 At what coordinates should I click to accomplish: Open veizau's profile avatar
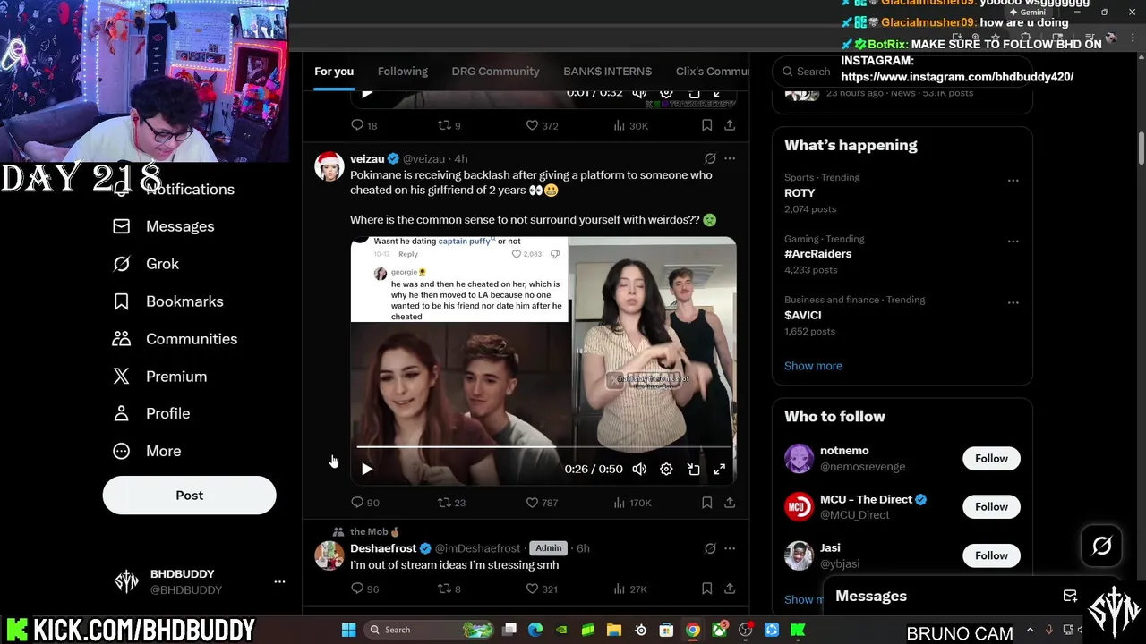click(329, 166)
